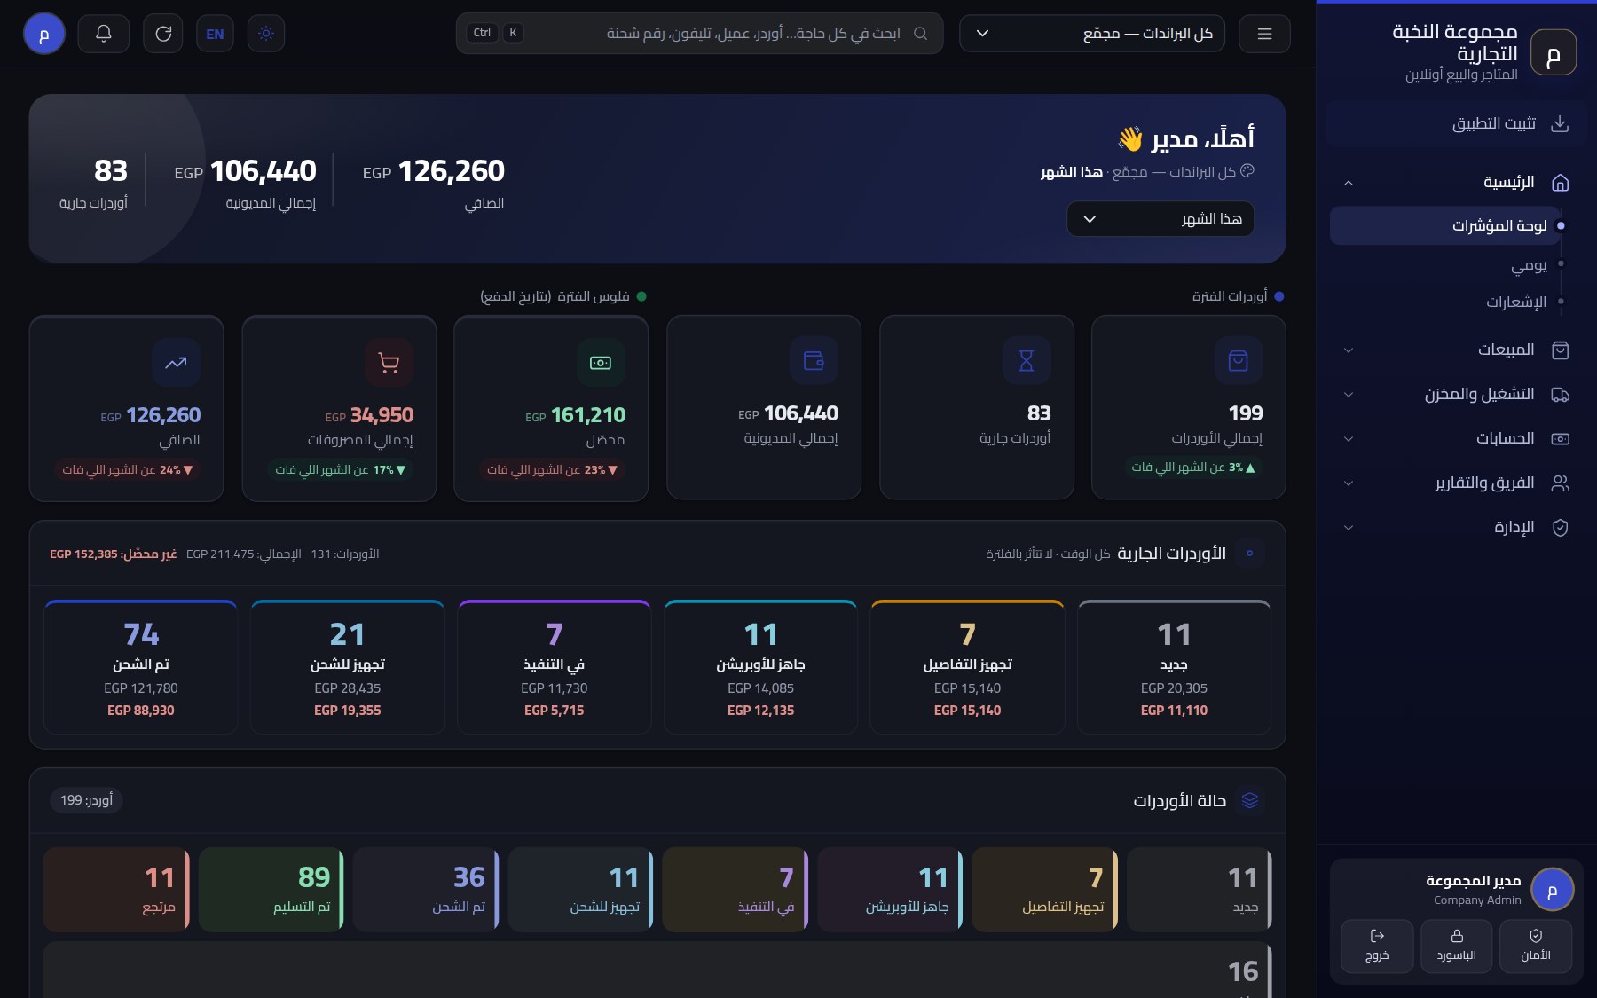Open the notifications bell icon
Image resolution: width=1597 pixels, height=998 pixels.
[104, 34]
